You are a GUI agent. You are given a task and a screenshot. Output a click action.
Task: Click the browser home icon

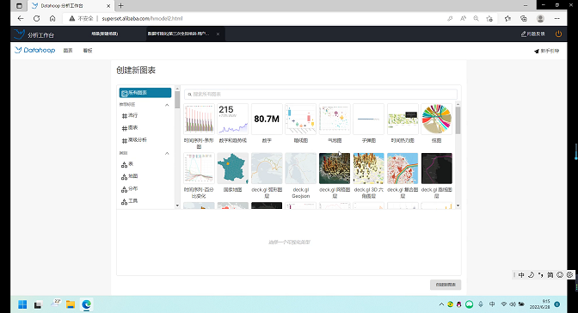pyautogui.click(x=52, y=18)
